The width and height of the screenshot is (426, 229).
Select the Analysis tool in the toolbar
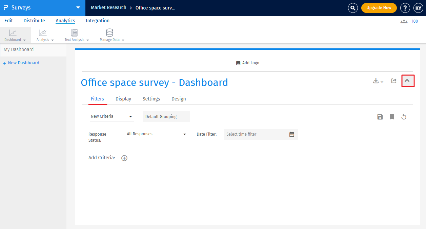click(44, 35)
